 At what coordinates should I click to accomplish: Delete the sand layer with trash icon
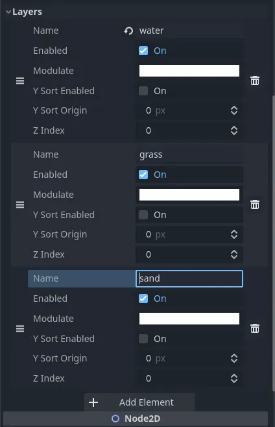(255, 328)
